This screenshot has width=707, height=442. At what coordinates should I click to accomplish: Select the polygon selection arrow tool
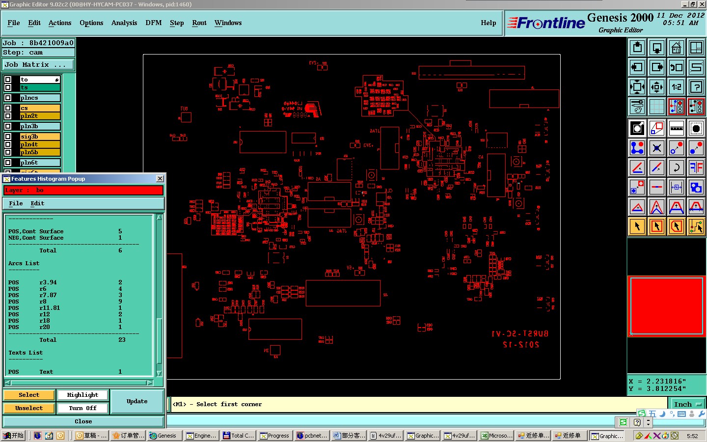click(x=677, y=226)
